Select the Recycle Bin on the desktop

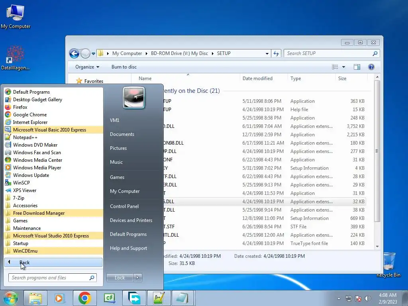[x=388, y=265]
